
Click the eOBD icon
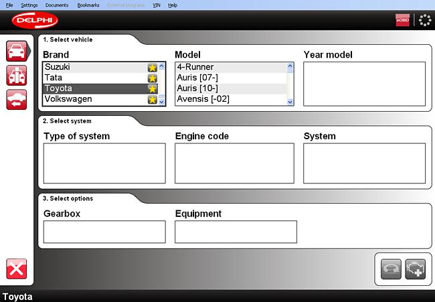402,20
